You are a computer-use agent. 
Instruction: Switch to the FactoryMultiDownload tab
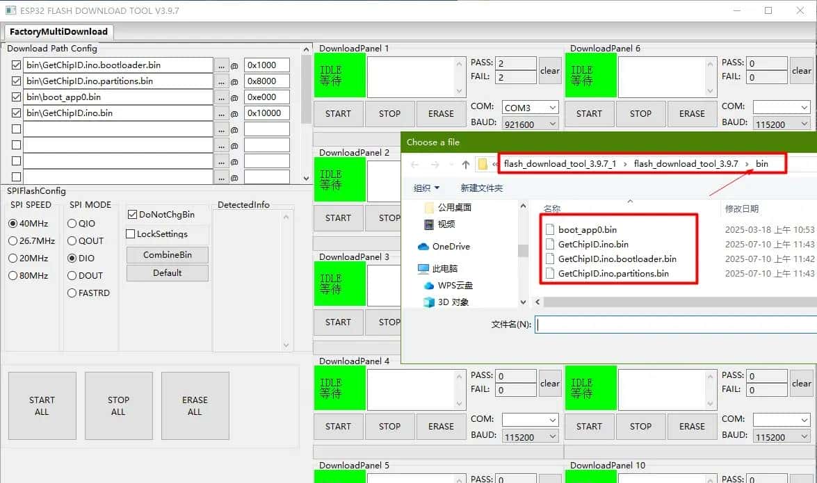[59, 31]
